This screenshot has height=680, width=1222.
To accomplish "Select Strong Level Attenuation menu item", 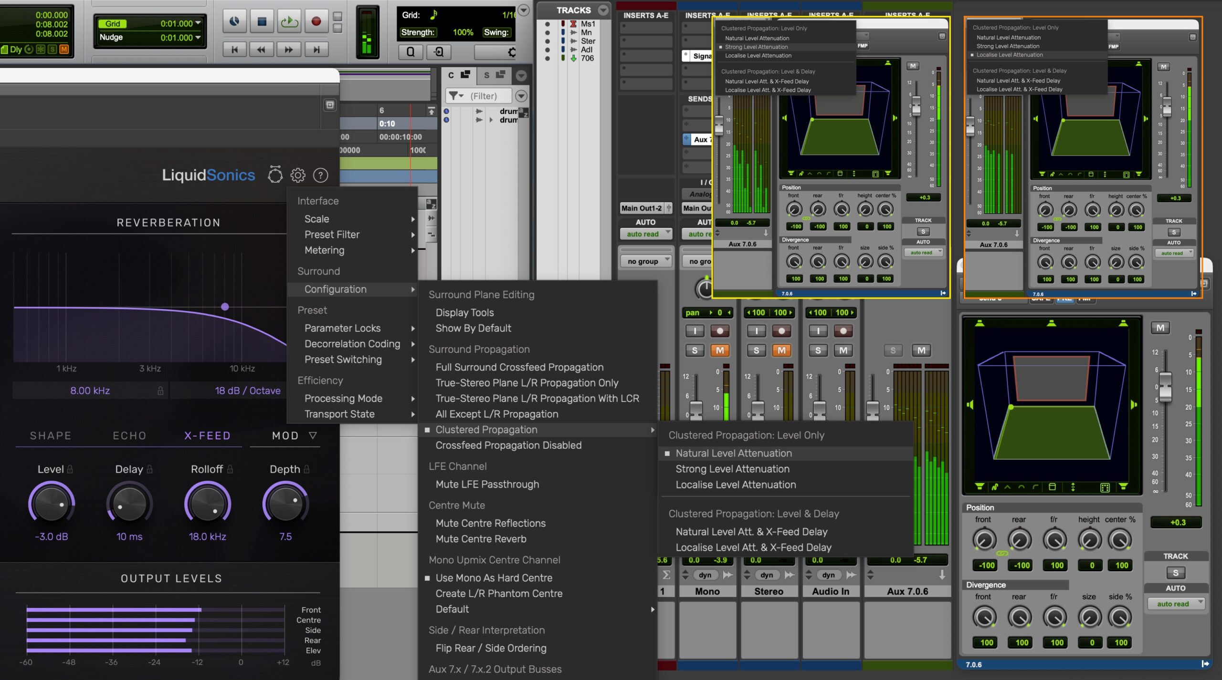I will click(732, 469).
